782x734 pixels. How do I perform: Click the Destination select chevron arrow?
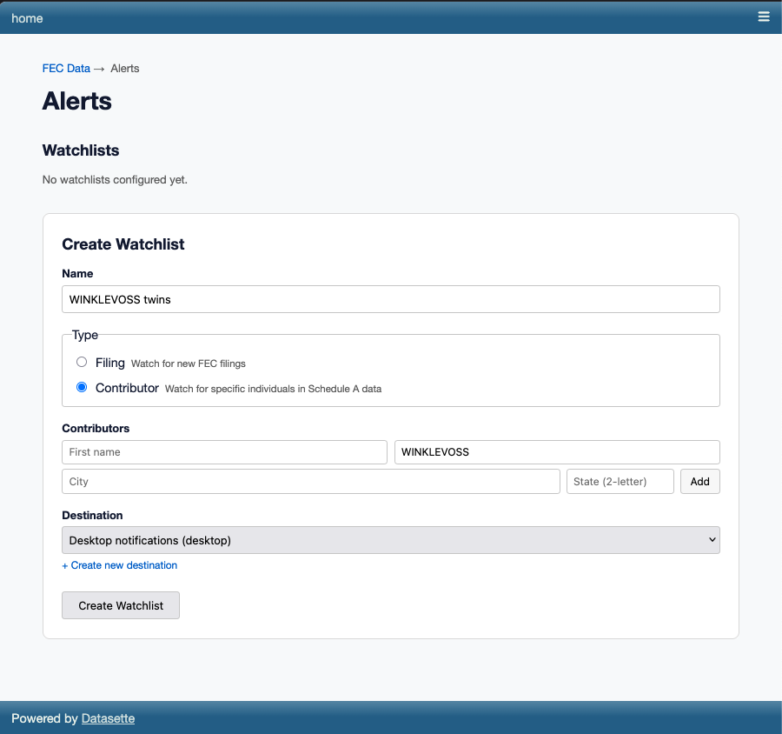click(712, 540)
